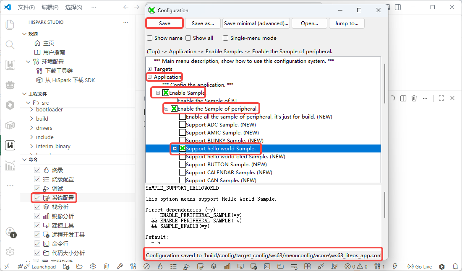Click the Jump to... button
462x271 pixels.
tap(347, 23)
